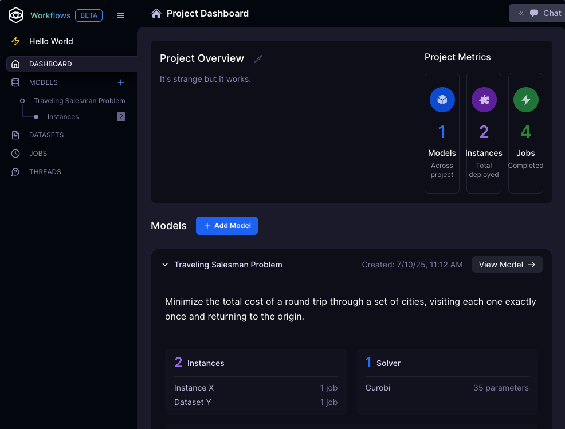Click the lightning bolt project icon
Viewport: 565px width, 429px height.
(15, 41)
